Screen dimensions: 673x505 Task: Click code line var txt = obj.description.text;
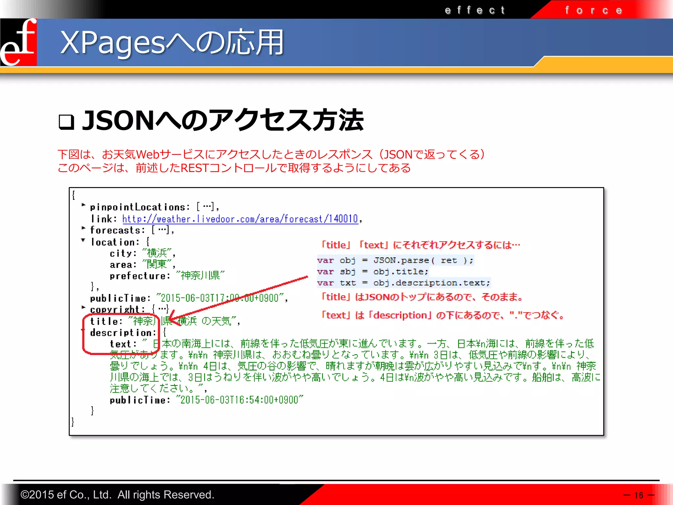pyautogui.click(x=404, y=283)
